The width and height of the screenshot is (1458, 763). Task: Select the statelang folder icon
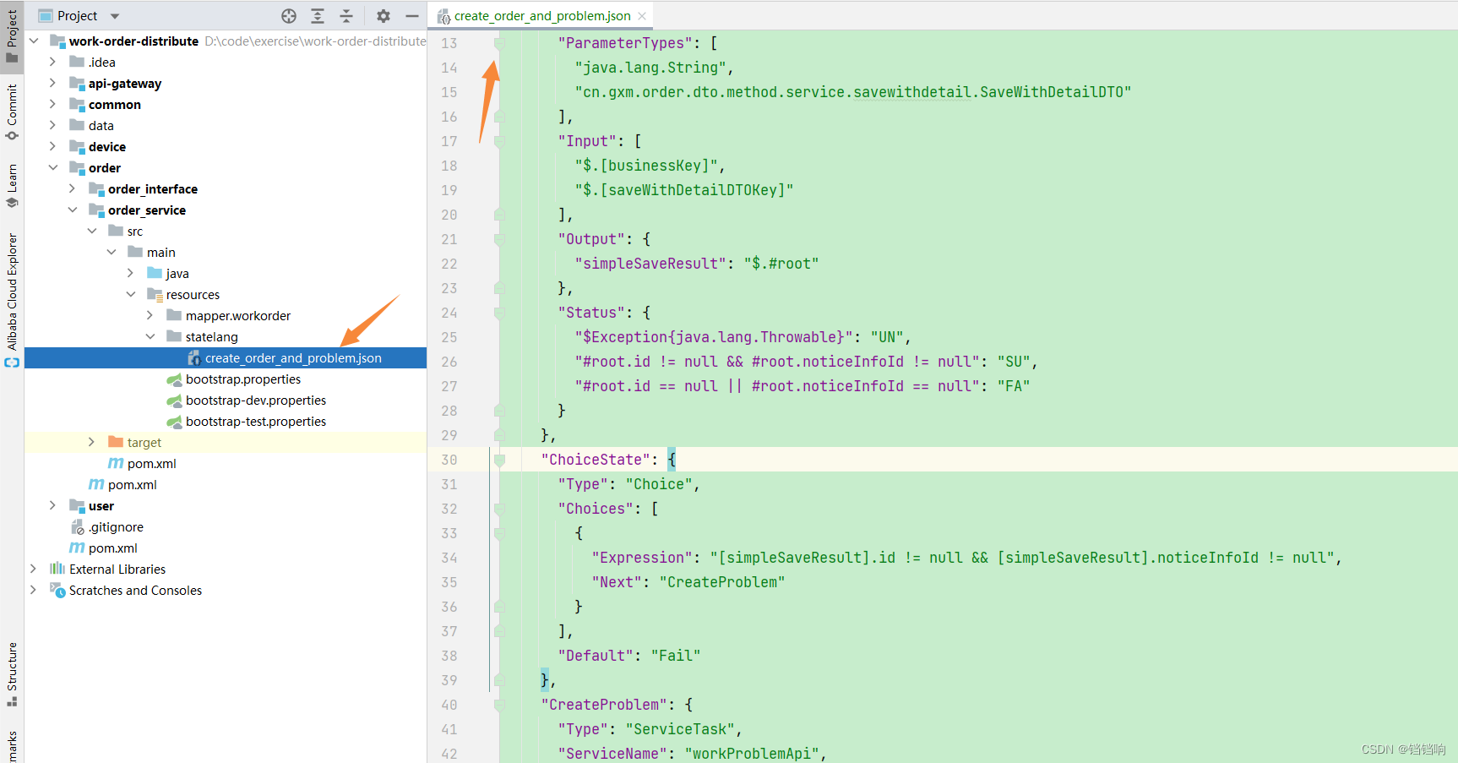174,336
